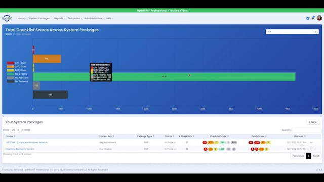Image resolution: width=324 pixels, height=182 pixels.
Task: Open the Administration menu
Action: pos(94,18)
